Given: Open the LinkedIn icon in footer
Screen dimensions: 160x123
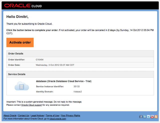Looking at the screenshot, I should [x=144, y=117].
